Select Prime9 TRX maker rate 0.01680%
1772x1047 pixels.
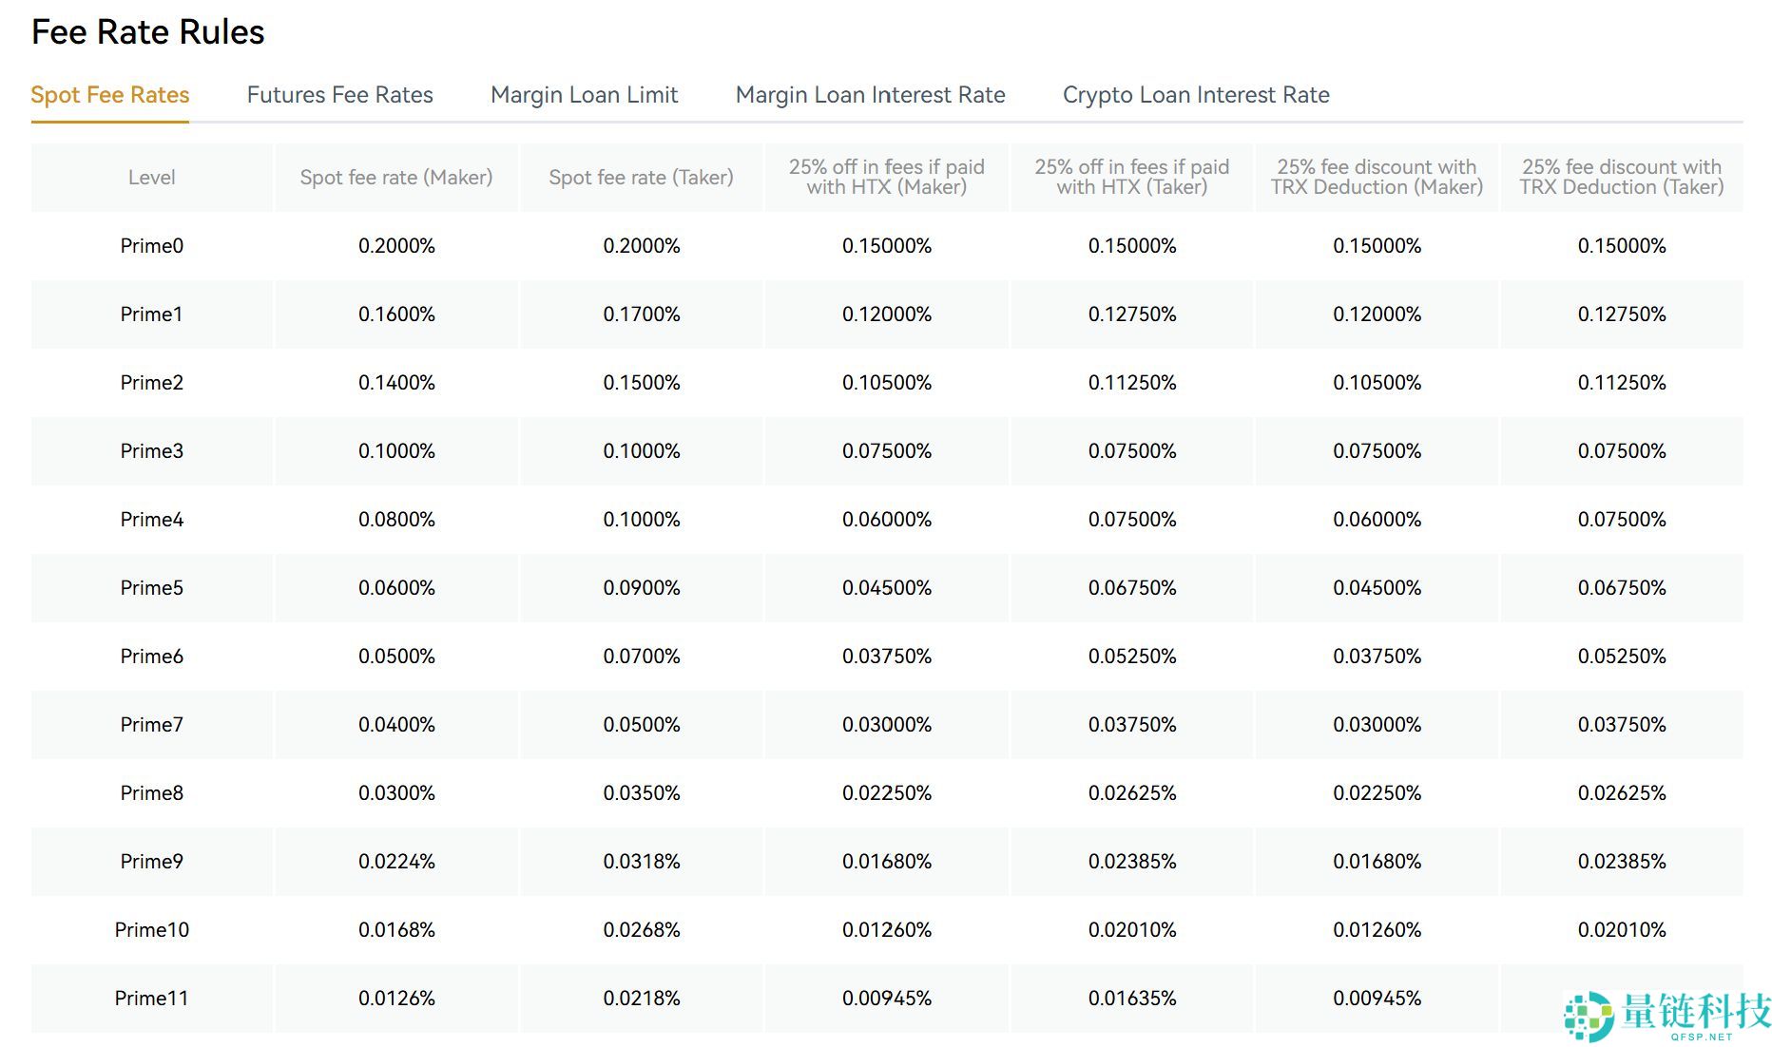(1377, 862)
